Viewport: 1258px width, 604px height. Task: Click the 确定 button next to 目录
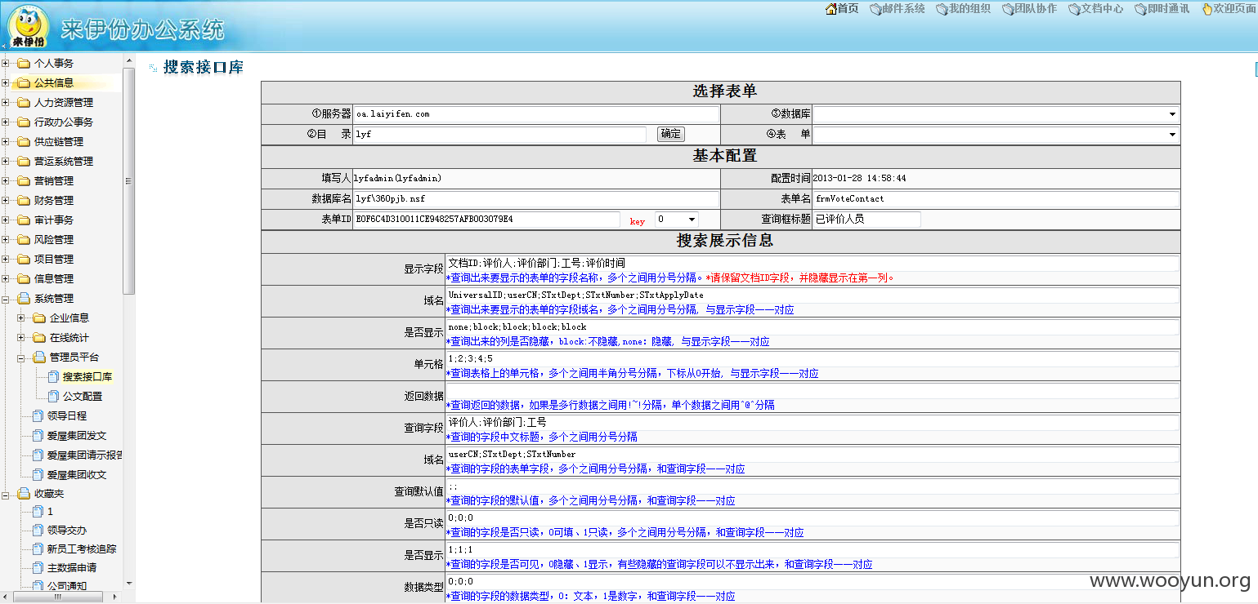point(670,134)
